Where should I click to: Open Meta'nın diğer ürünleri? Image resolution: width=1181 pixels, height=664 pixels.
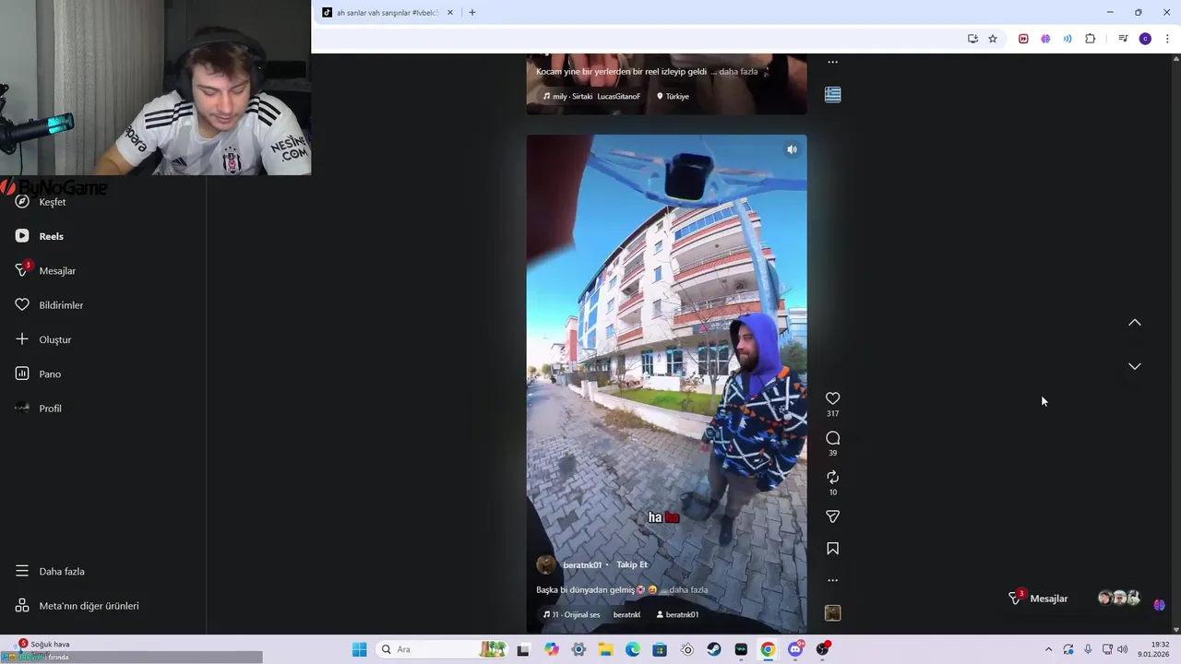click(77, 606)
